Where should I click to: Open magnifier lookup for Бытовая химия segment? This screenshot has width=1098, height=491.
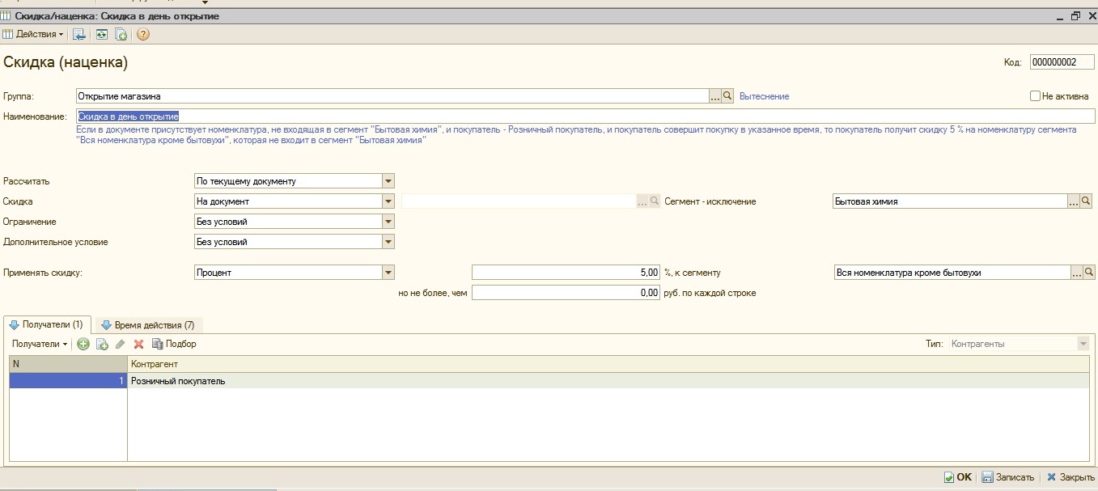(x=1087, y=201)
